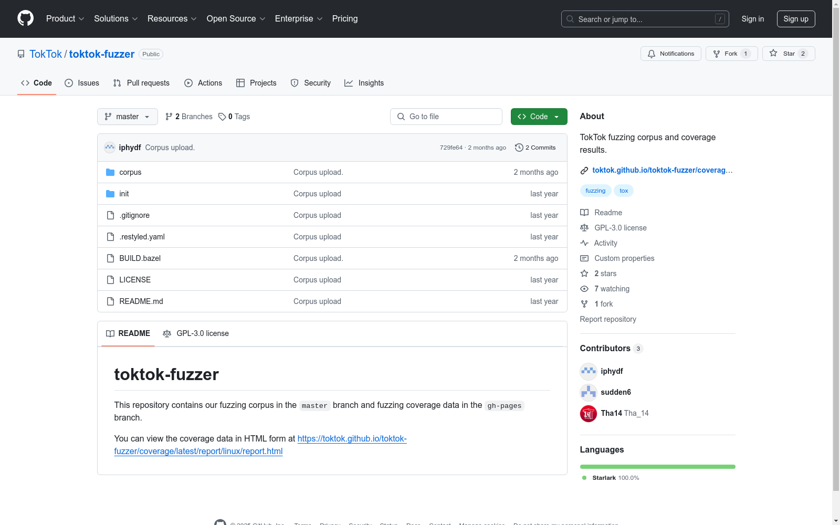Switch to the Issues tab
The height and width of the screenshot is (525, 840).
pyautogui.click(x=82, y=83)
